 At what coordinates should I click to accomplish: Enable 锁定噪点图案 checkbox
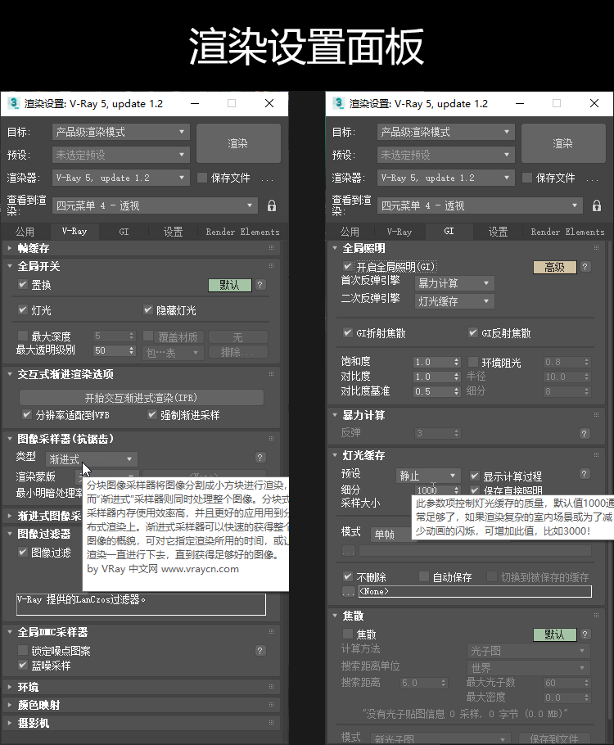(23, 649)
